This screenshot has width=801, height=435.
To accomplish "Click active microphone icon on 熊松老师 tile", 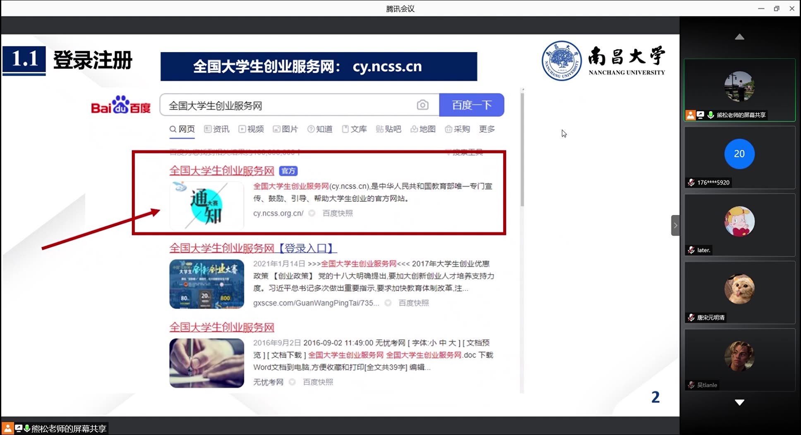I will coord(710,115).
